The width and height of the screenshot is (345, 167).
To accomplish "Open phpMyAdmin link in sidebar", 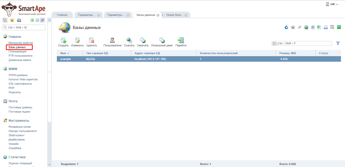I will (x=17, y=140).
